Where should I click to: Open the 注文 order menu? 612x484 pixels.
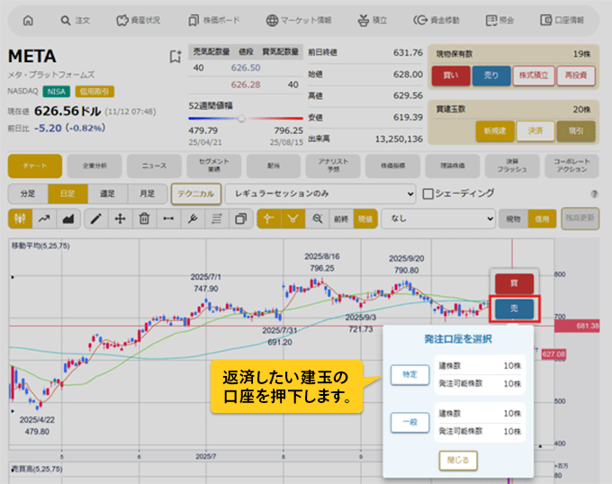coord(75,20)
